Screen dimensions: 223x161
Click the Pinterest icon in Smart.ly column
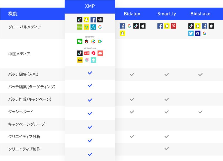(173, 26)
